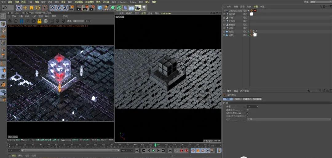Select the Move tool in top toolbar

tap(25, 8)
